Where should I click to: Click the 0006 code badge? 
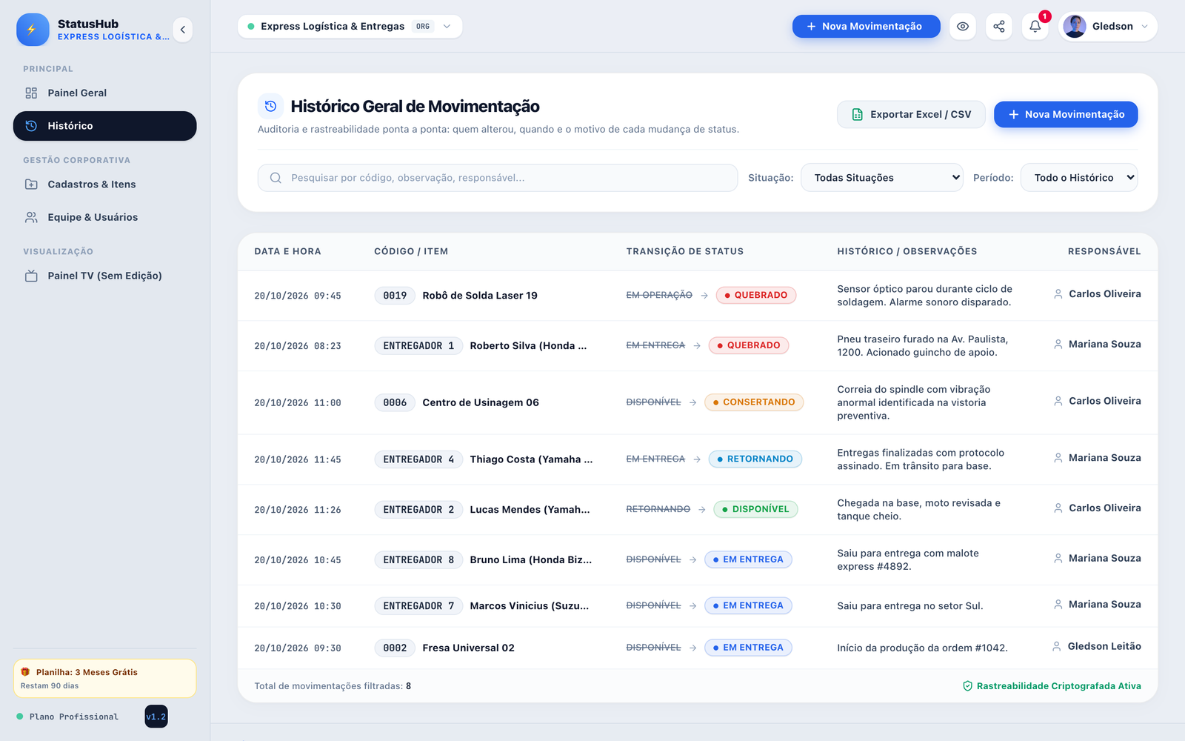tap(395, 402)
